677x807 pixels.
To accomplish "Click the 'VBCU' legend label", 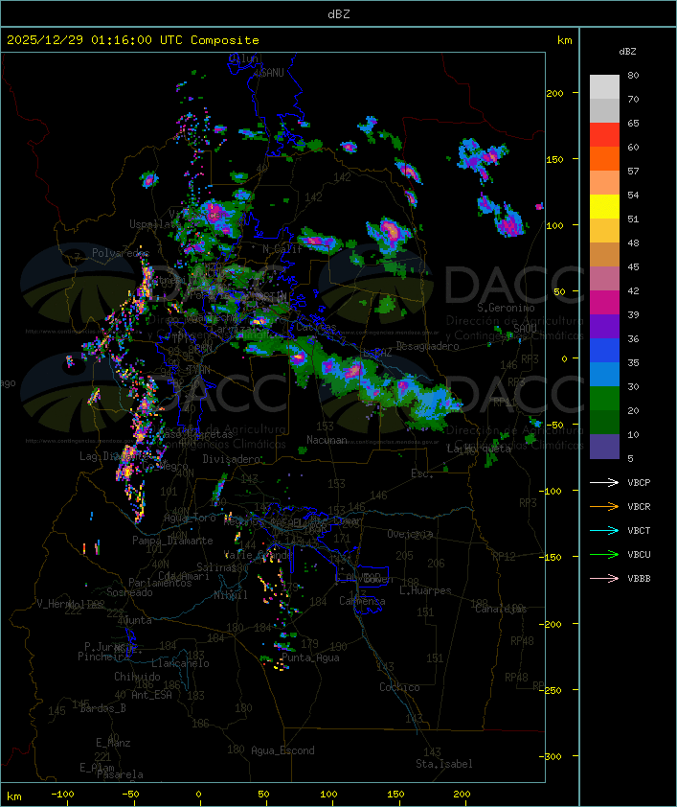I will click(639, 554).
